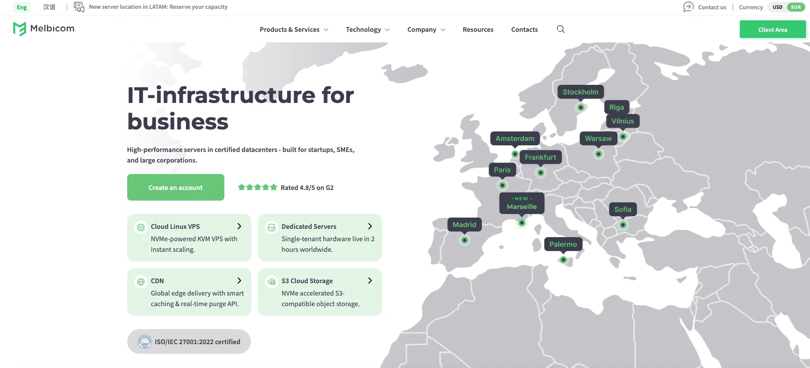Click the news announcement icon in the top bar

tap(79, 7)
